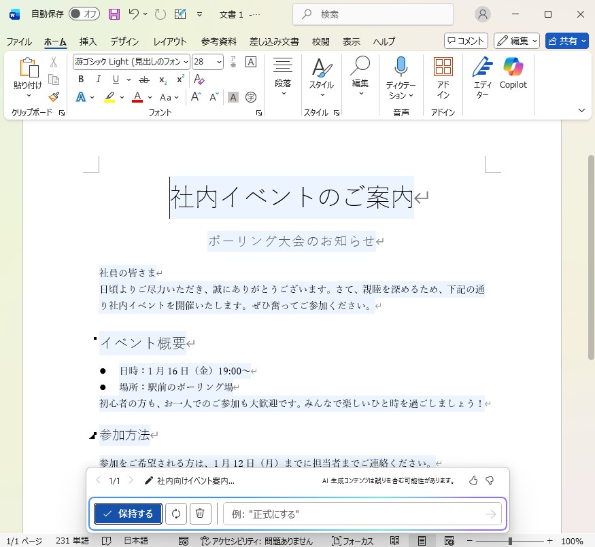Viewport: 595px width, 547px height.
Task: Click the Editor pen icon
Action: pos(482,67)
